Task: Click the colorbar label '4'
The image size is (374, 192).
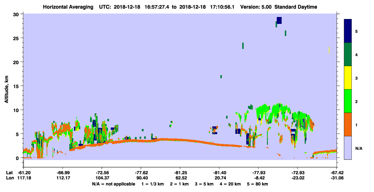Action: pyautogui.click(x=356, y=54)
